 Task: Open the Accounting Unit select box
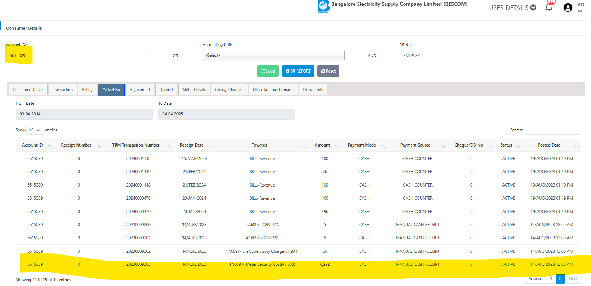[x=274, y=55]
